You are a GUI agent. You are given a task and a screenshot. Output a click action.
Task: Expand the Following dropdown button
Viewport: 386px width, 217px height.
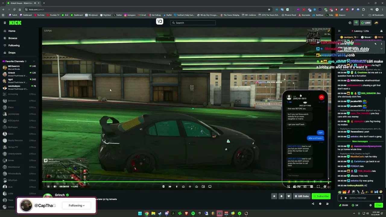click(x=77, y=206)
